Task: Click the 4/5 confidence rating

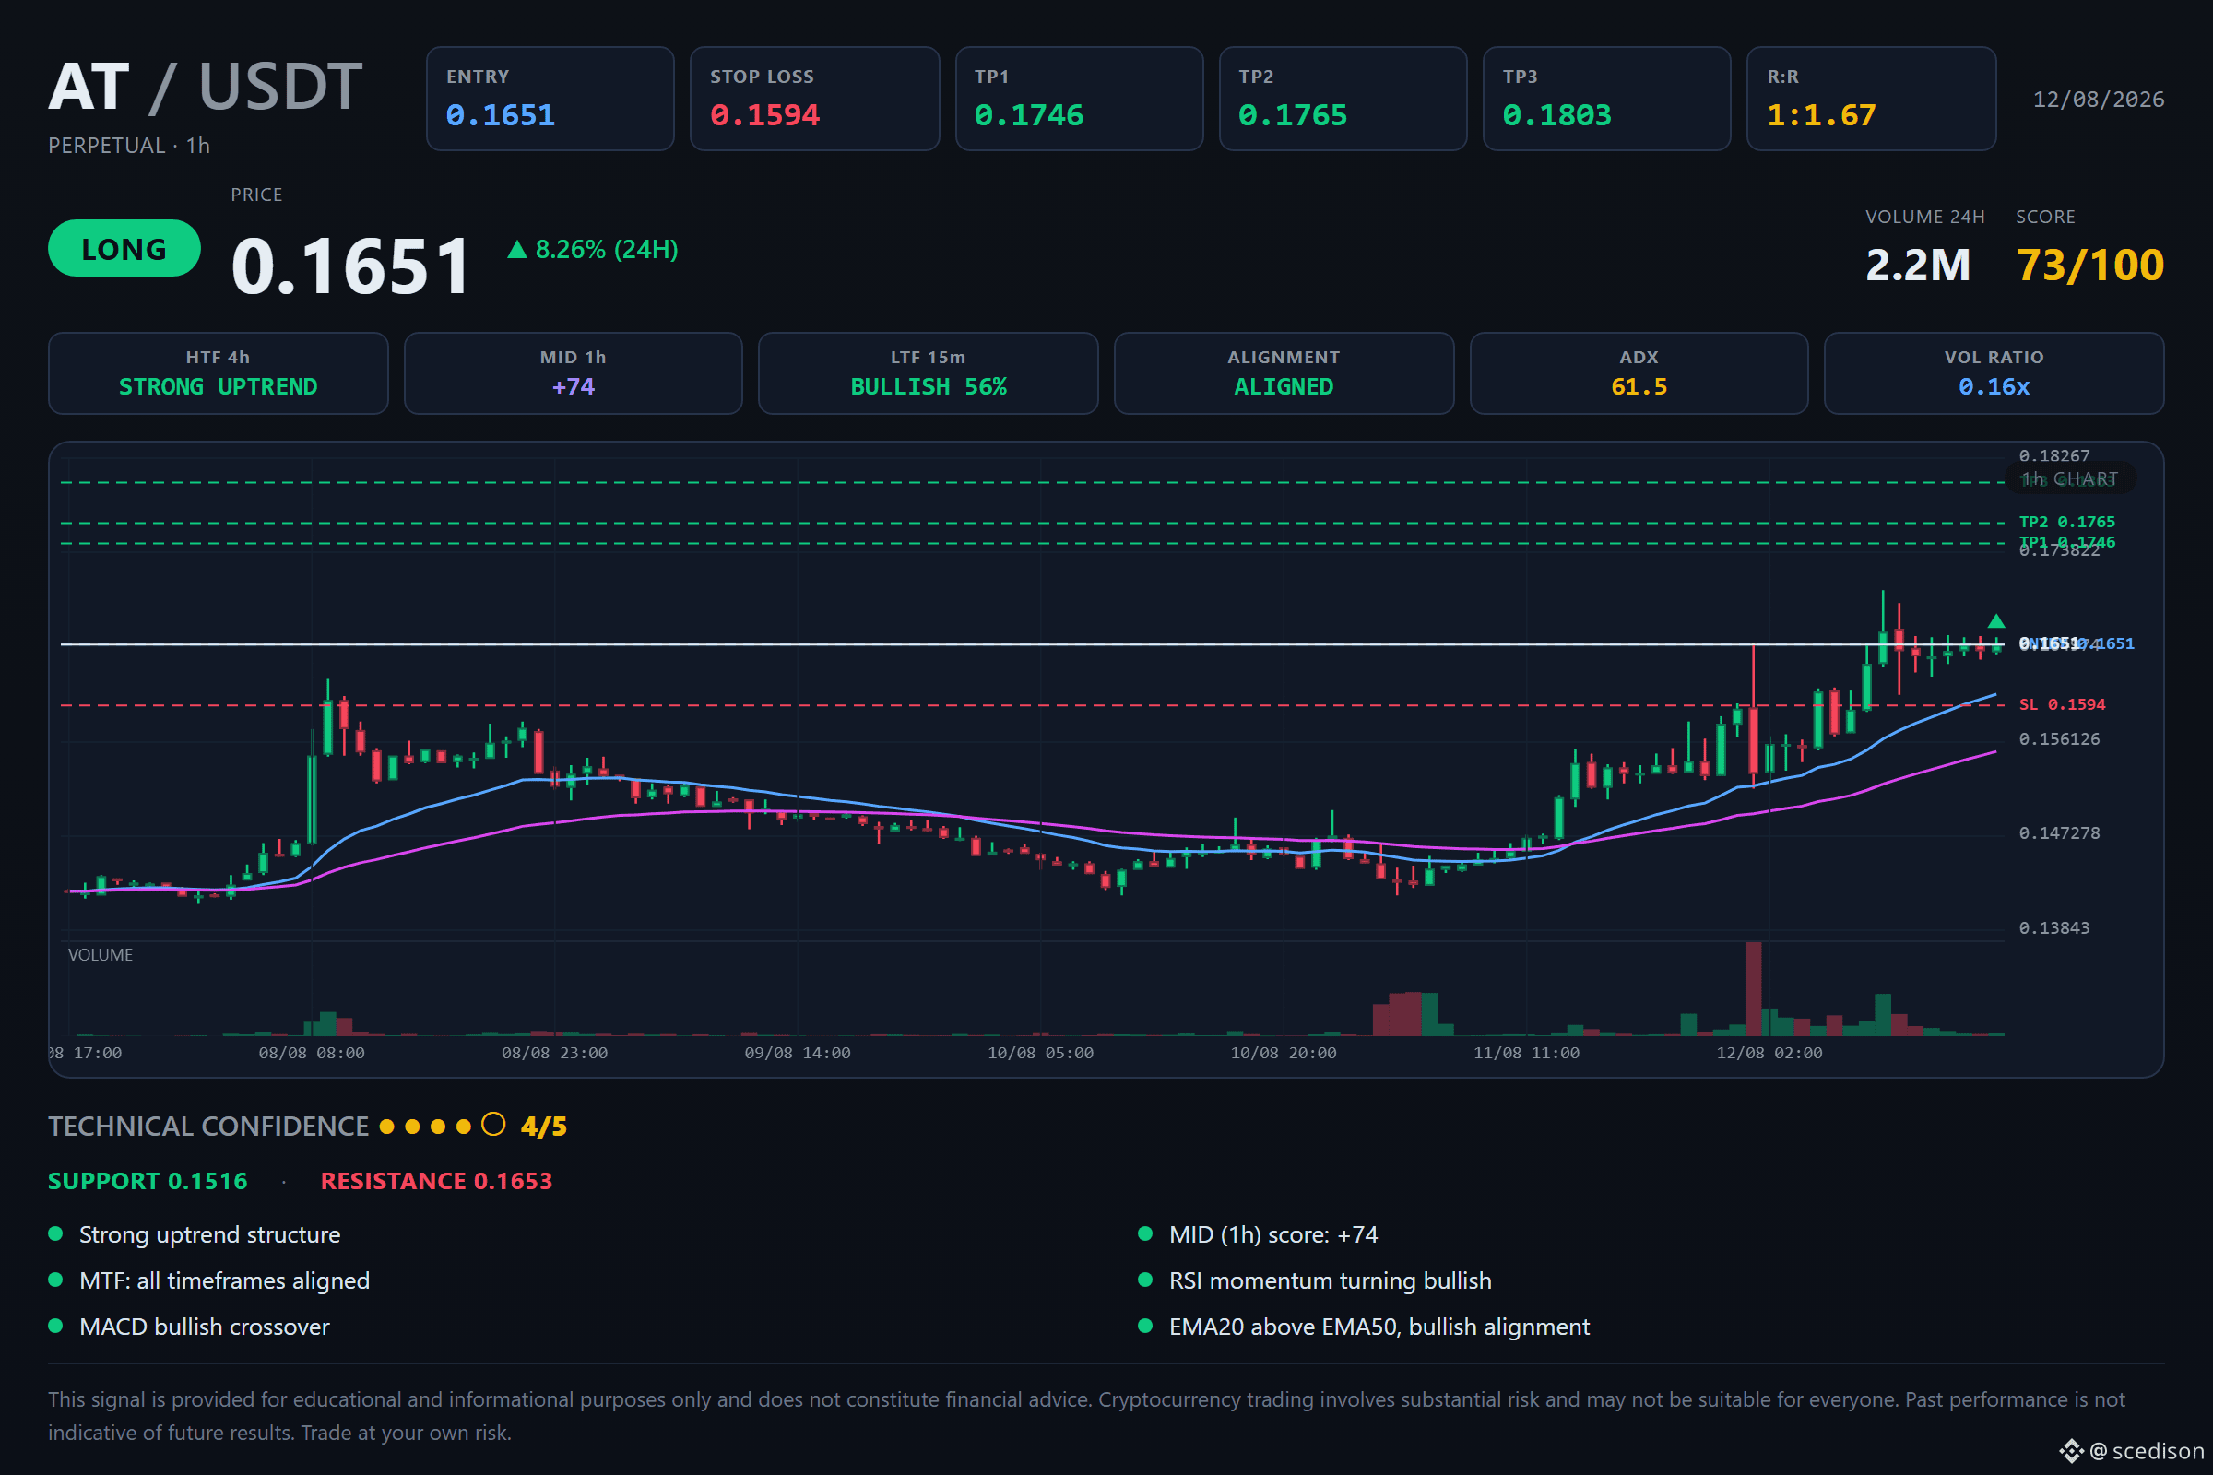Action: 544,1126
